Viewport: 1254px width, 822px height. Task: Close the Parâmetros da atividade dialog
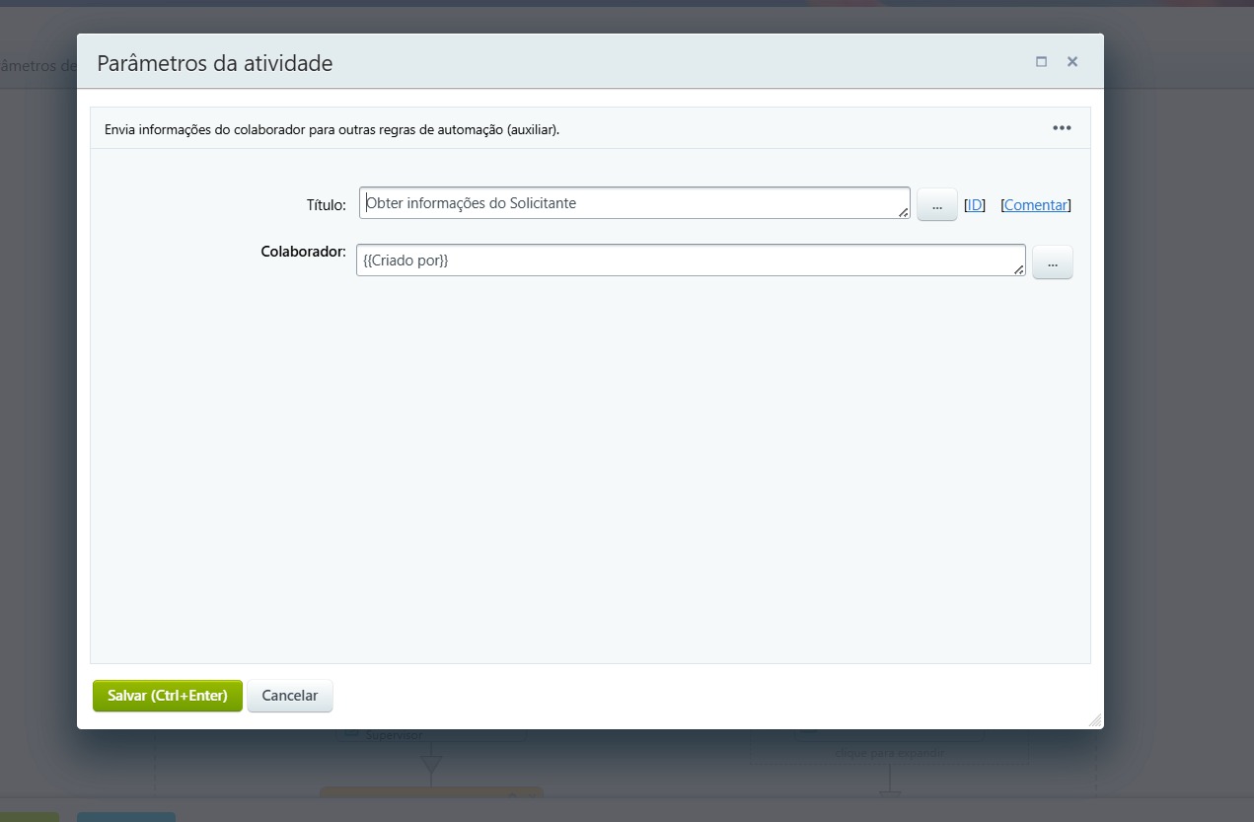(x=1072, y=61)
